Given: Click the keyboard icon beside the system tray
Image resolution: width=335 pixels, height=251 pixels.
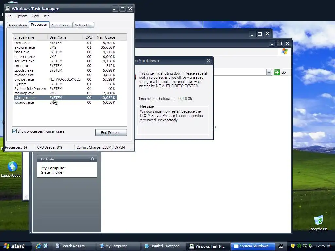Looking at the screenshot, I should [281, 246].
